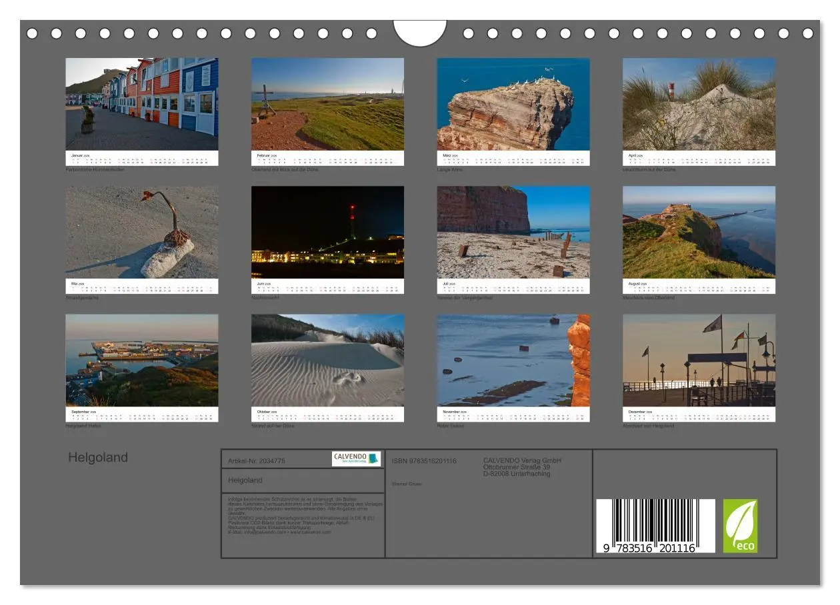
Task: Click the caption 'Abschied von Helgoland'
Action: [648, 426]
